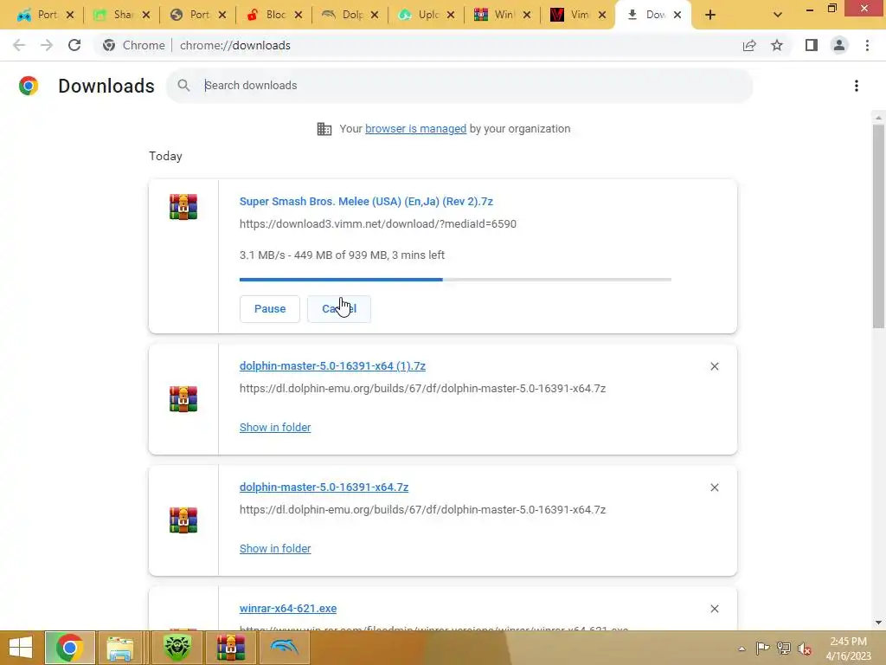Click the browser forward arrow
Screen dimensions: 886x665
pos(47,45)
